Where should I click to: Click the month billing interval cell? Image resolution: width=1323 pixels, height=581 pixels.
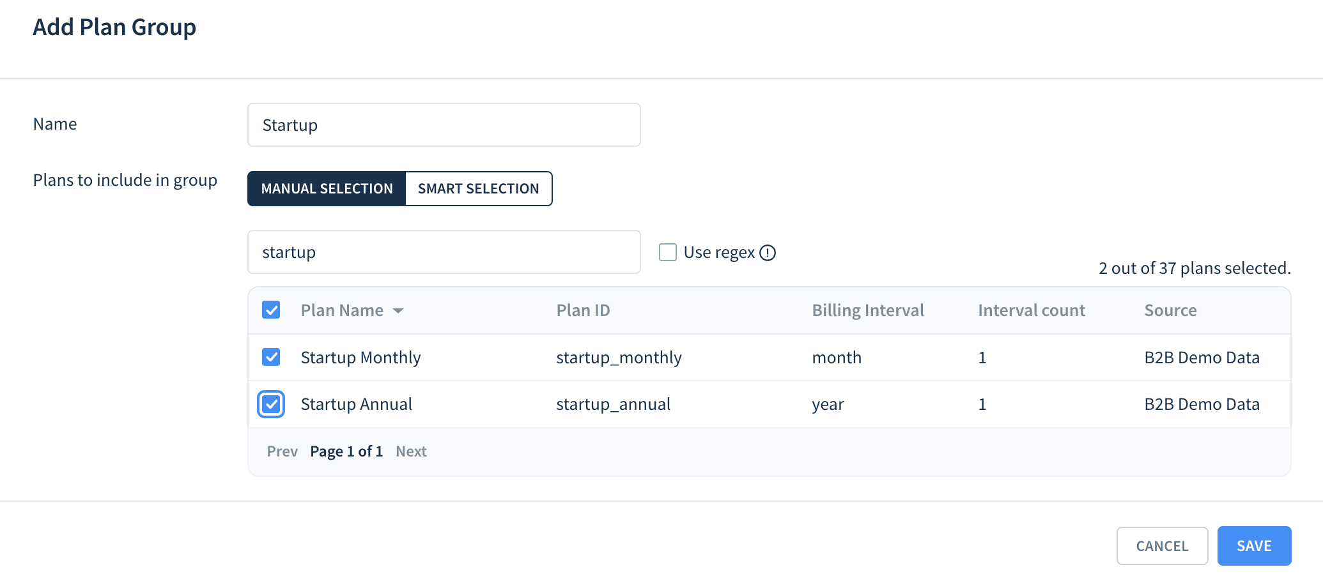pyautogui.click(x=837, y=358)
